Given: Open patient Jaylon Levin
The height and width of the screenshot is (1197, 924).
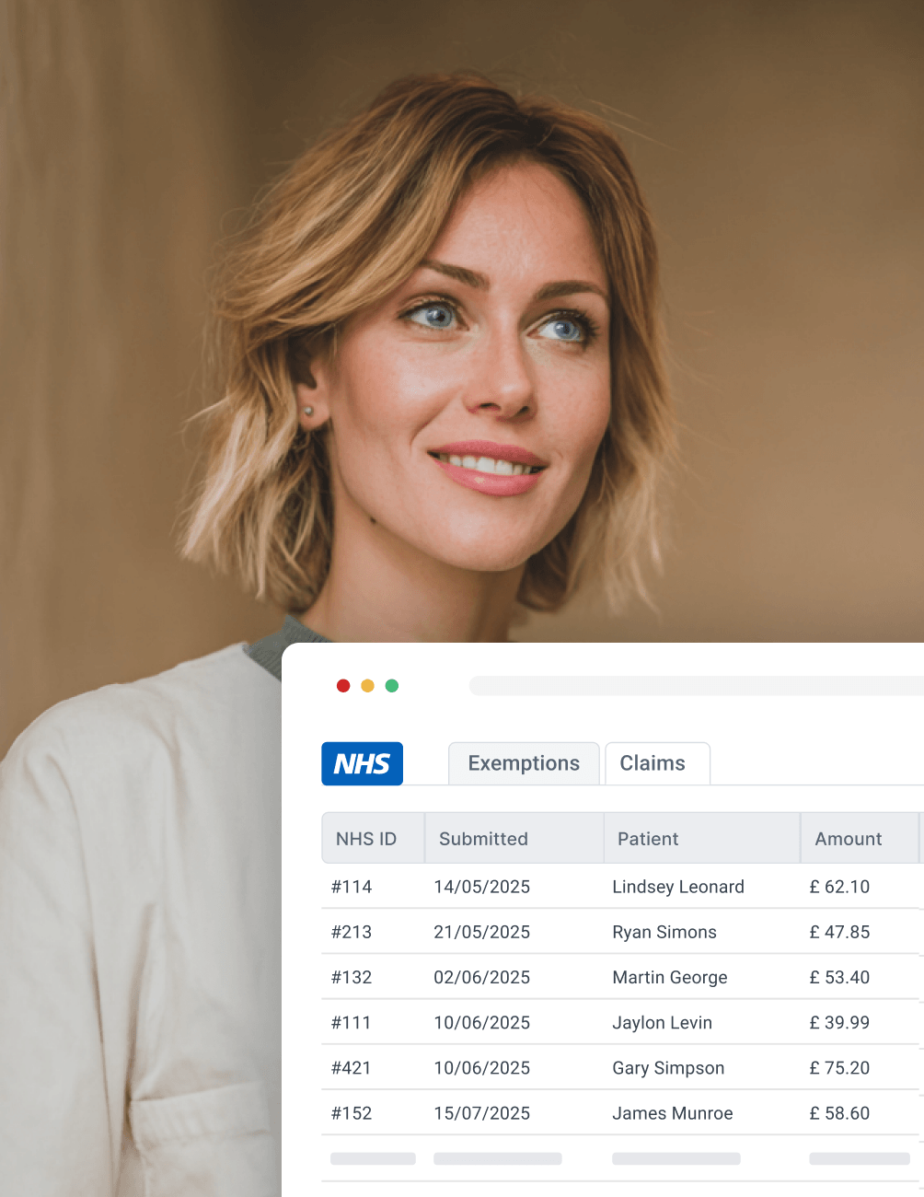Looking at the screenshot, I should (663, 1022).
